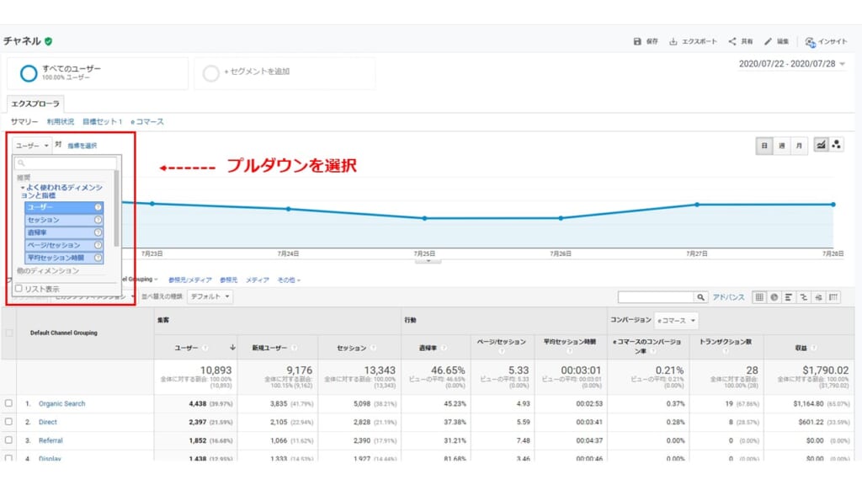862x485 pixels.
Task: Expand the 他のディメンション section
Action: click(48, 270)
